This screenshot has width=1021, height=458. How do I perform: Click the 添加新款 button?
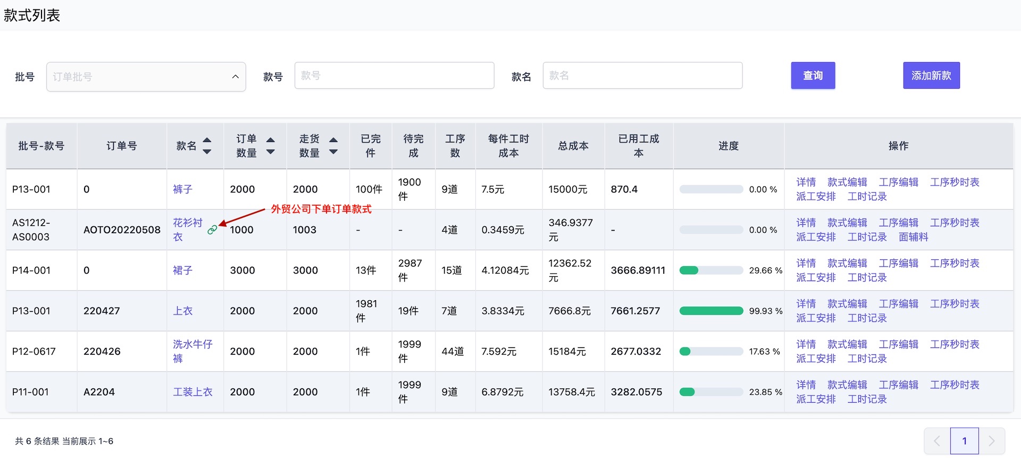tap(932, 75)
